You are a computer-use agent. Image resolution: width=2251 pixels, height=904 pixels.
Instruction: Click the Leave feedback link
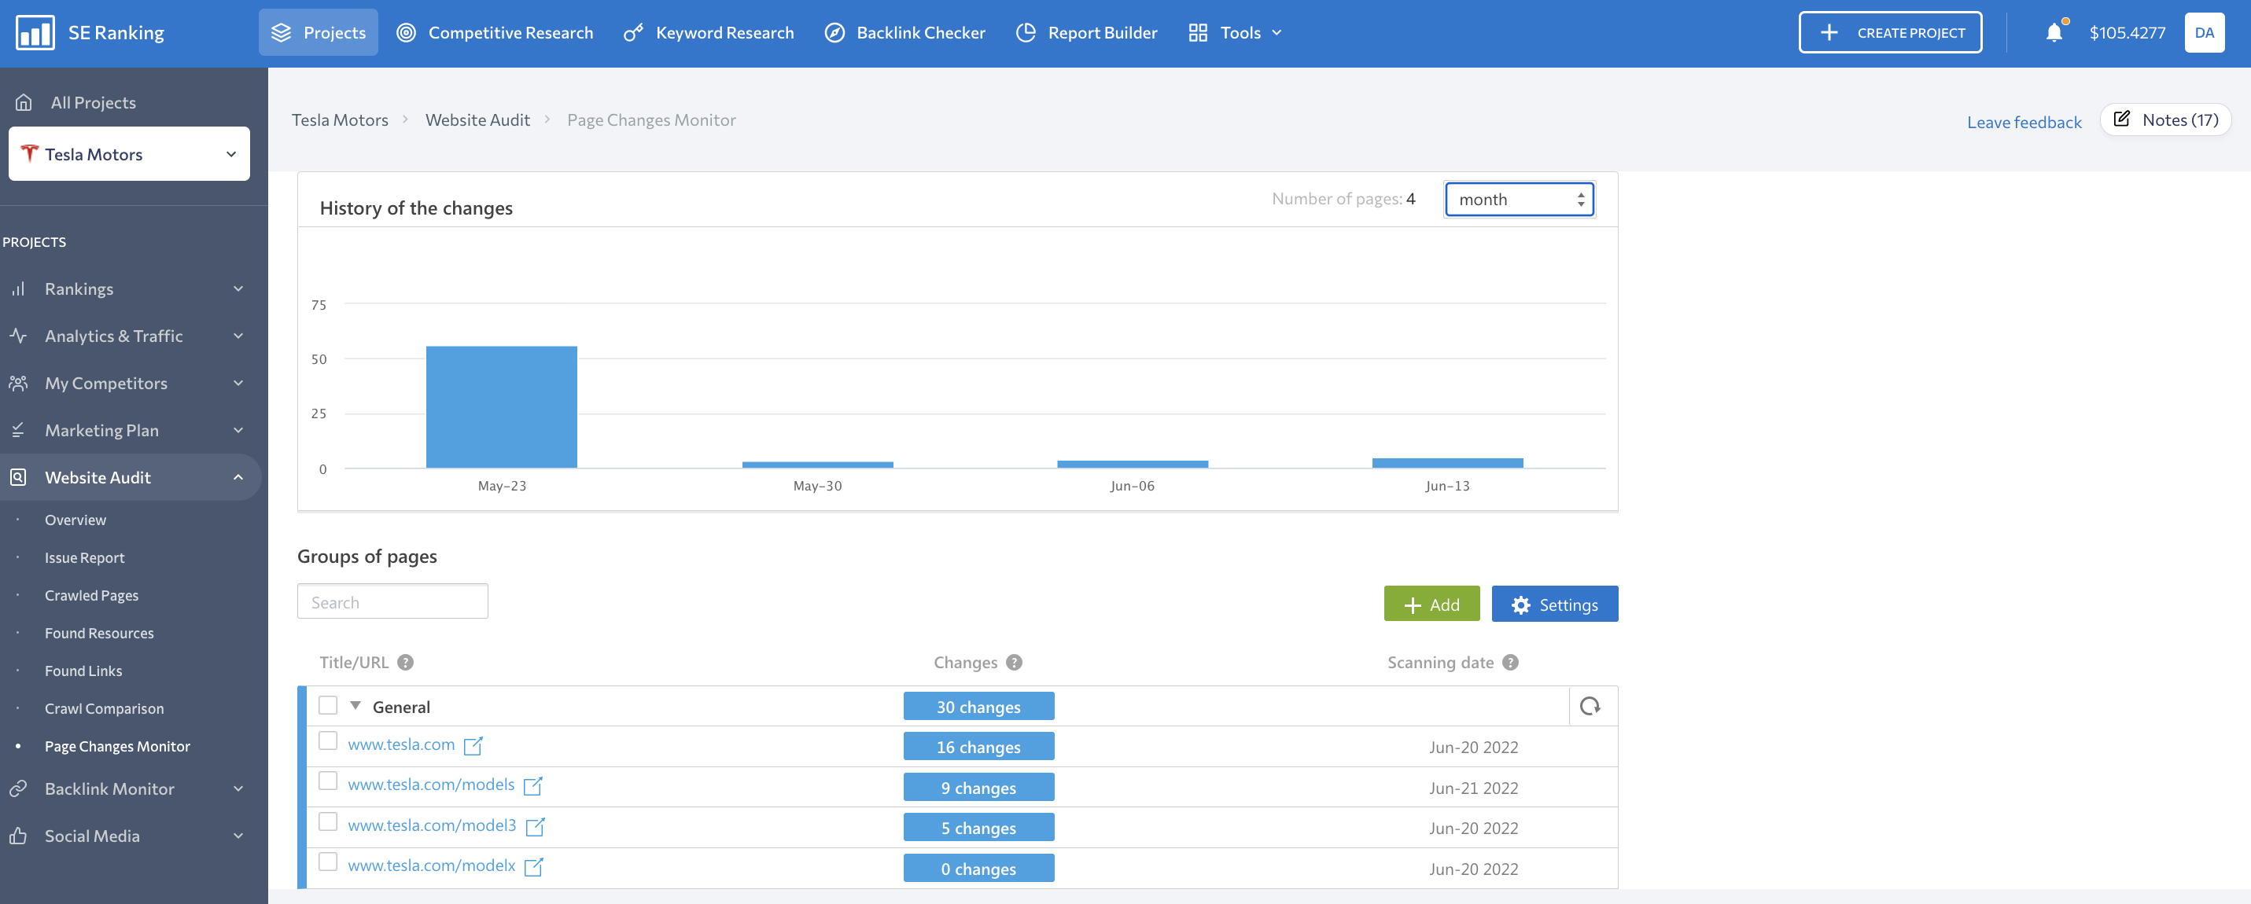tap(2024, 123)
